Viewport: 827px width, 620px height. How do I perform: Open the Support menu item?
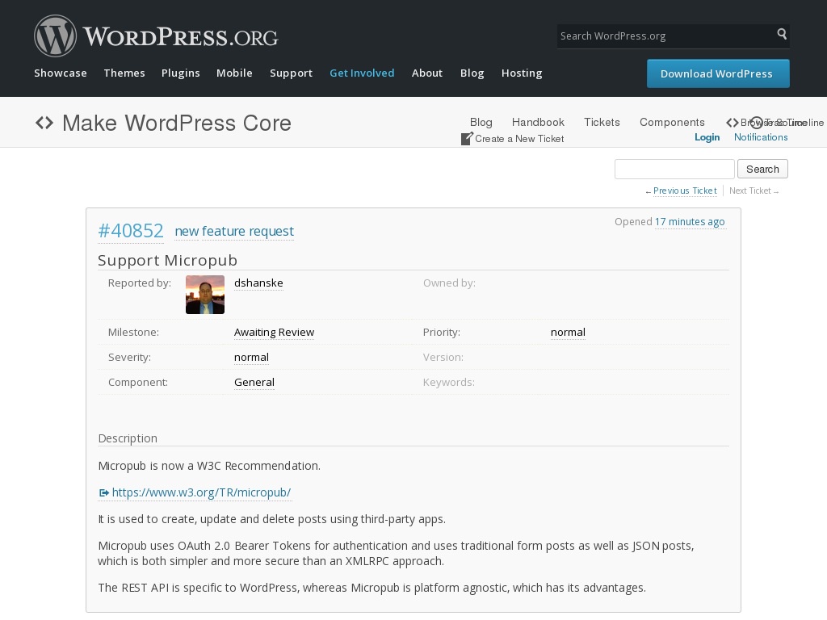(291, 73)
